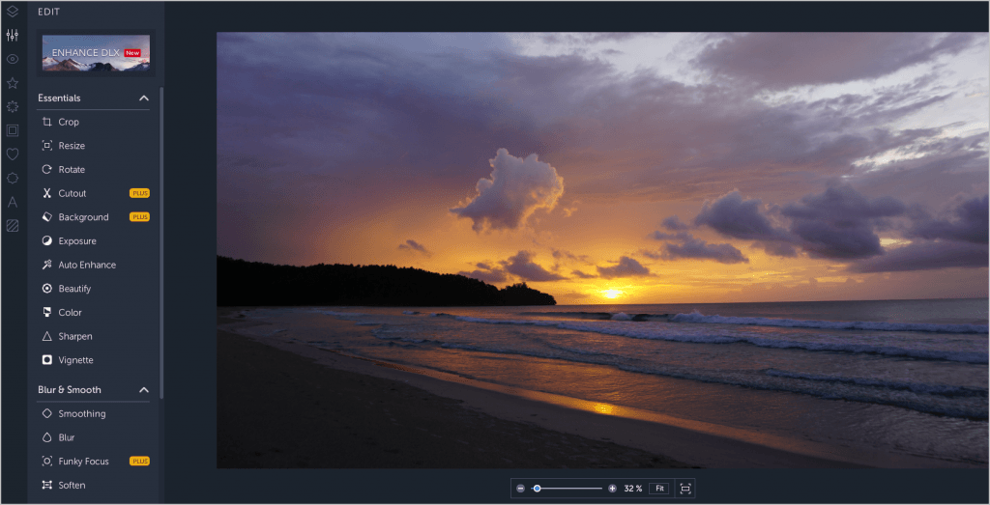Click the Beautify circle icon
990x505 pixels.
tap(46, 289)
